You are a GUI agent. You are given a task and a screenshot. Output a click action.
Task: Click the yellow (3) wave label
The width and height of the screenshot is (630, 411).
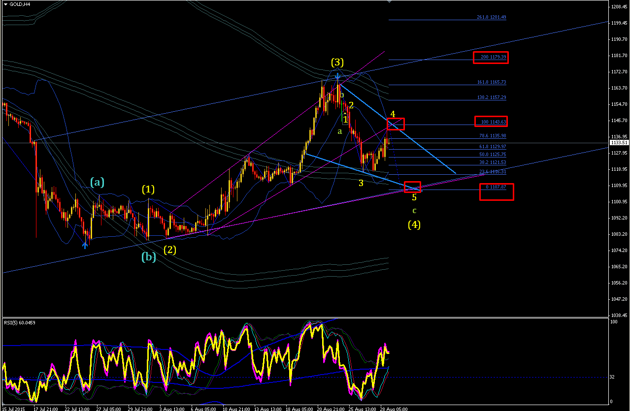click(337, 63)
